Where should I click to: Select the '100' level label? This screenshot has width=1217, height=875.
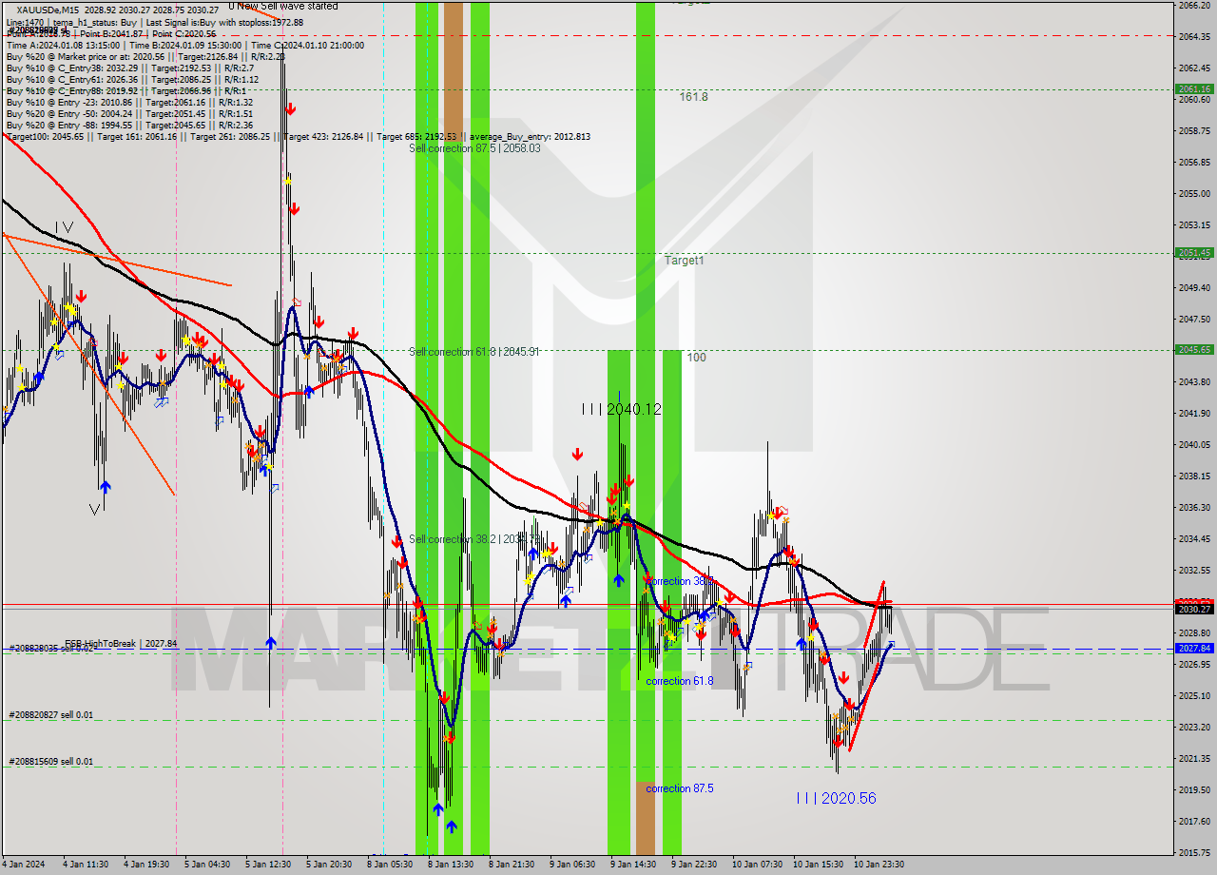pos(696,358)
